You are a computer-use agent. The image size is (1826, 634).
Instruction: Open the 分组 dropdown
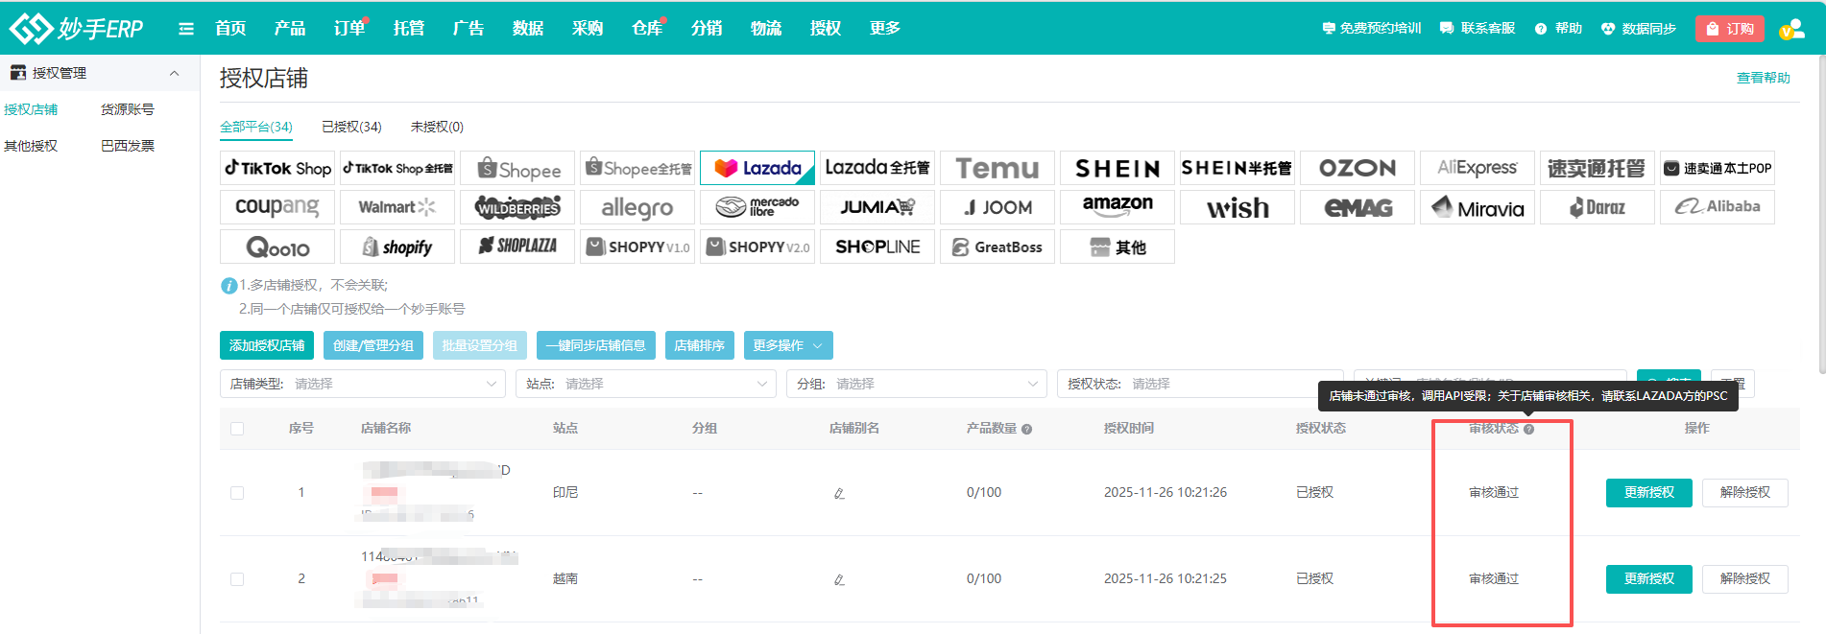click(x=917, y=384)
